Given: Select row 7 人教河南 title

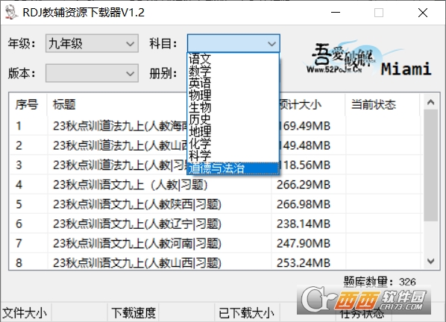Looking at the screenshot, I should coord(137,244).
